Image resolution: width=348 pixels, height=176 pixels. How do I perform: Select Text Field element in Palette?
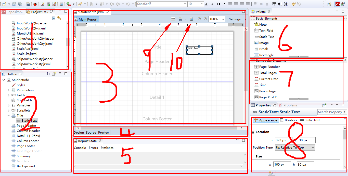tap(264, 31)
